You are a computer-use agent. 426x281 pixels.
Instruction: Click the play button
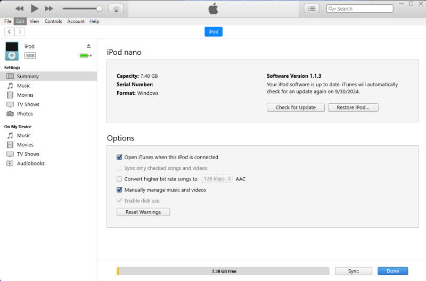tap(34, 9)
